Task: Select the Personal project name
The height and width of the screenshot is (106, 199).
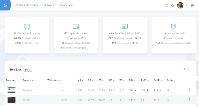Action: tap(28, 90)
